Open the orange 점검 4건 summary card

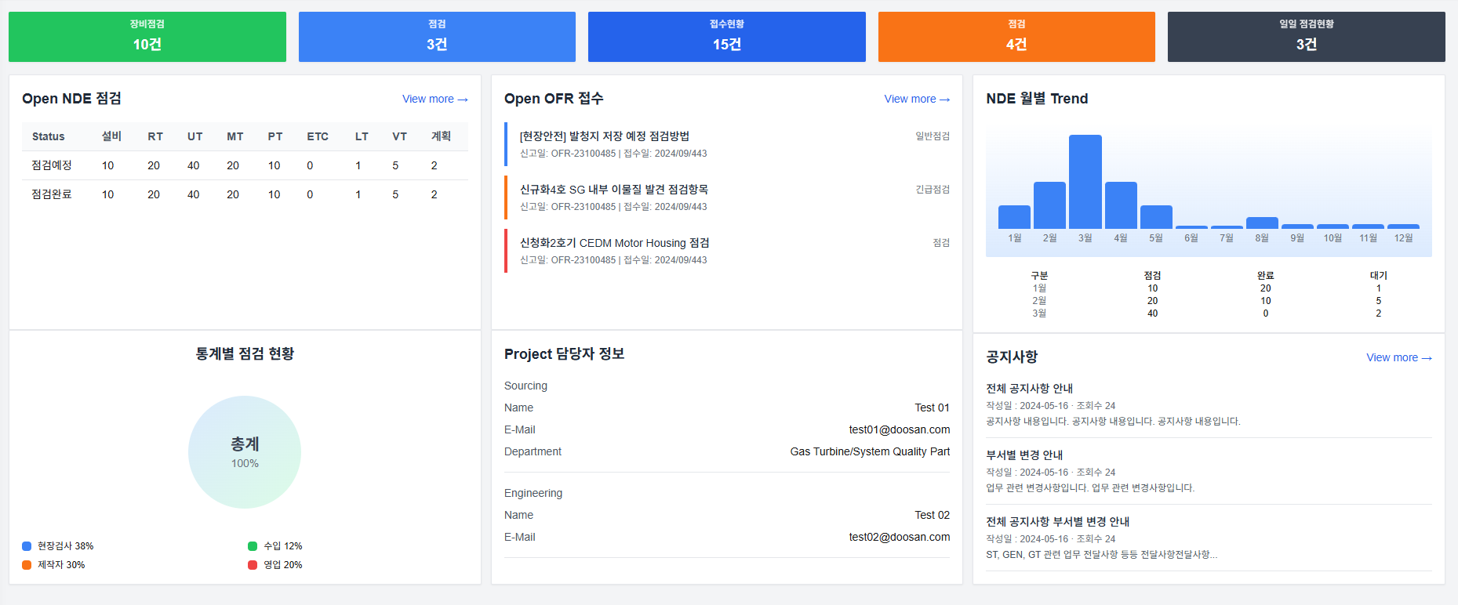[x=1016, y=37]
